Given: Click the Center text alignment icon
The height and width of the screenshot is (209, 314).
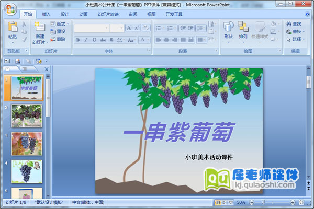Looking at the screenshot, I should coord(166,40).
